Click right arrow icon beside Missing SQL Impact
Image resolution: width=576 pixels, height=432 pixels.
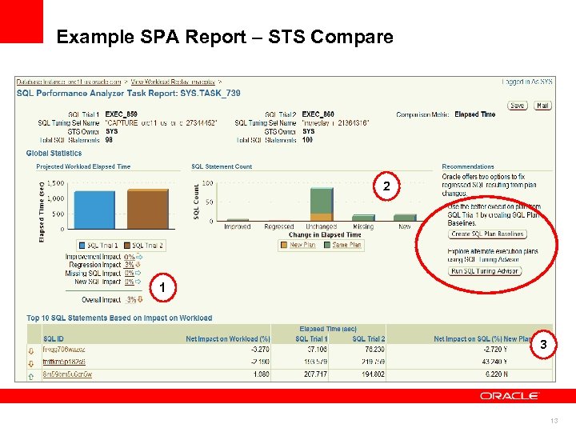(138, 274)
